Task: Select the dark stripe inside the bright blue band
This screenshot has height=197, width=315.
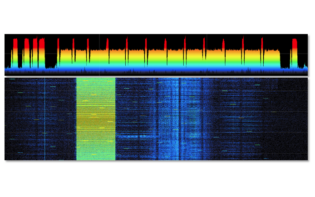Action: click(180, 119)
